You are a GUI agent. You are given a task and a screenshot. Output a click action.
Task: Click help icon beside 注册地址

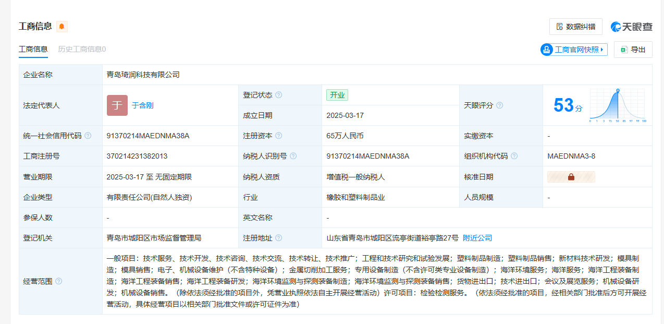point(279,238)
